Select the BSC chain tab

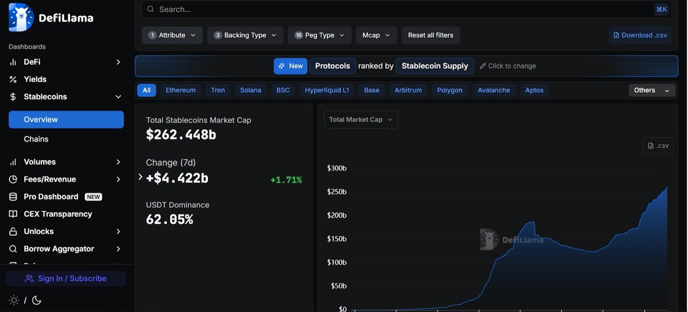pos(283,90)
